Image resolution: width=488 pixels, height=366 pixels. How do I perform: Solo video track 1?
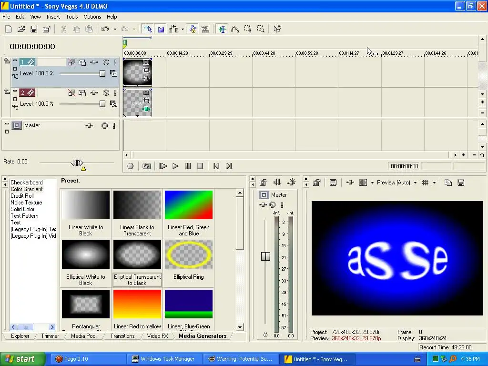(x=115, y=62)
